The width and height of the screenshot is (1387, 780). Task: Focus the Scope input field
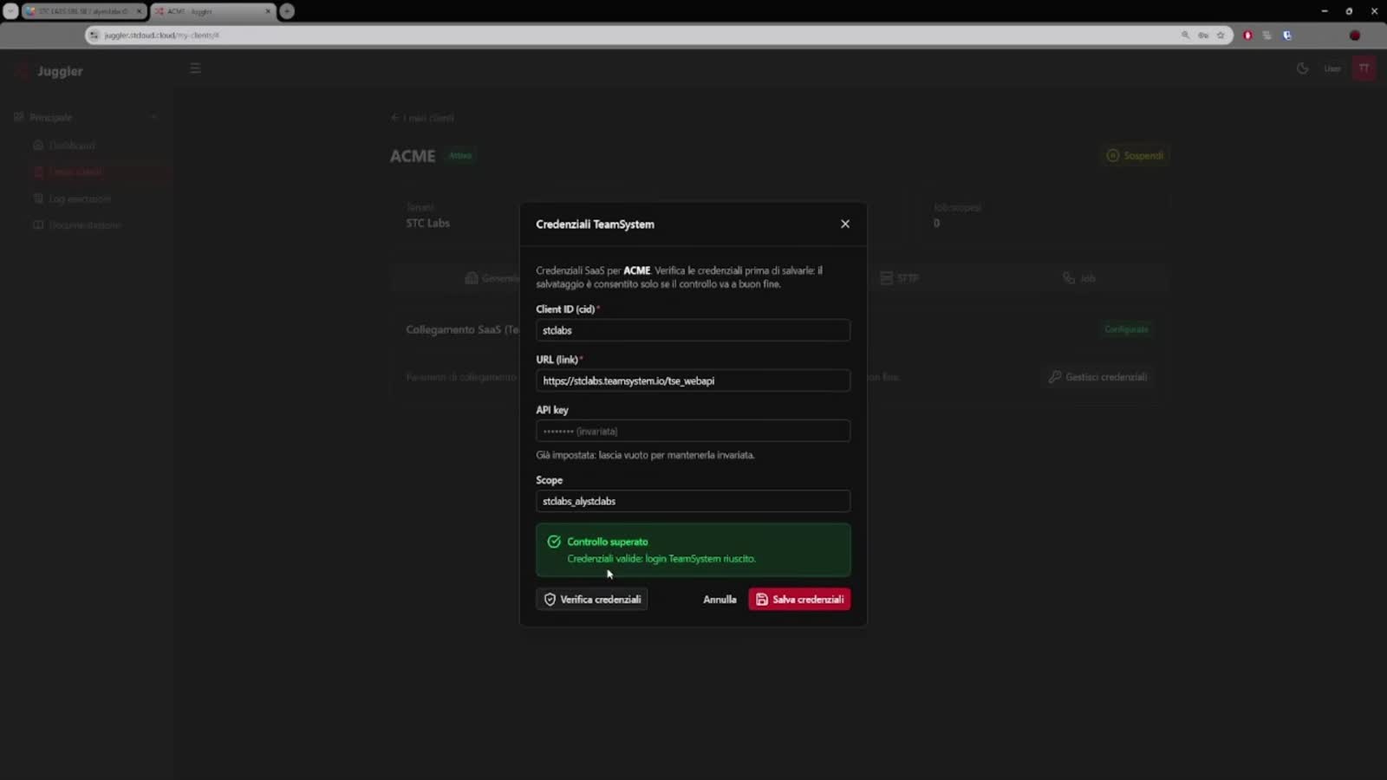693,501
